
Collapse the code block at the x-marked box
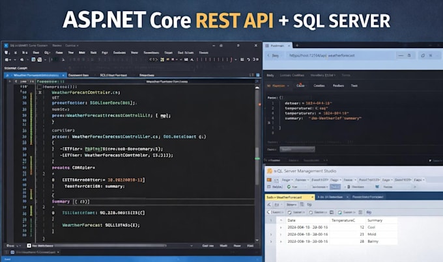click(40, 92)
